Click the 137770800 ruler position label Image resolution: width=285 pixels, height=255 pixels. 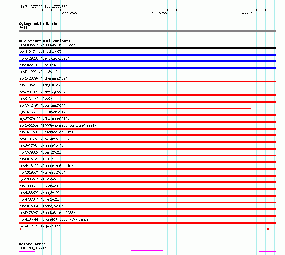click(248, 13)
